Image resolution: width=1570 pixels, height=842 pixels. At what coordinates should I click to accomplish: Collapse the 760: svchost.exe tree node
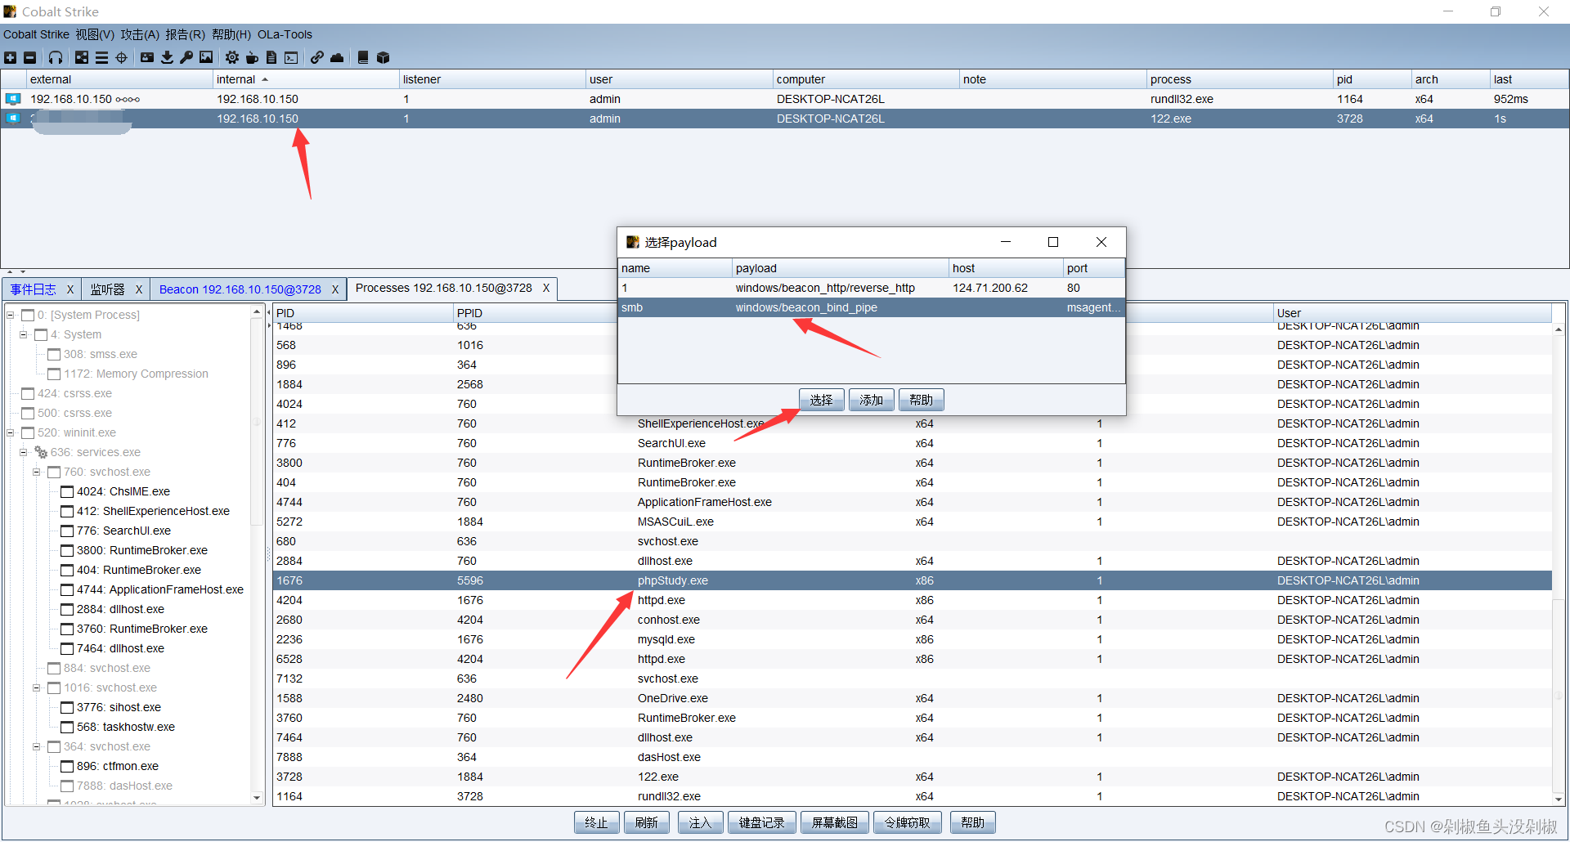37,473
